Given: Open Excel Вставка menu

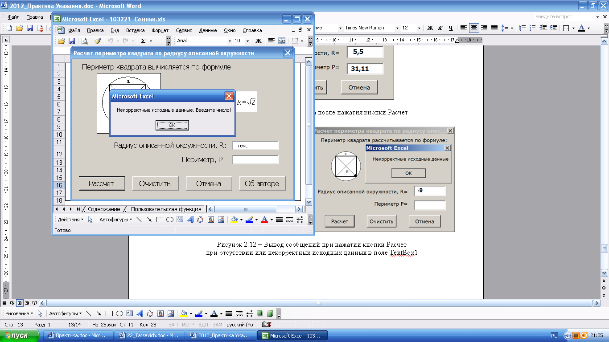Looking at the screenshot, I should (x=135, y=30).
